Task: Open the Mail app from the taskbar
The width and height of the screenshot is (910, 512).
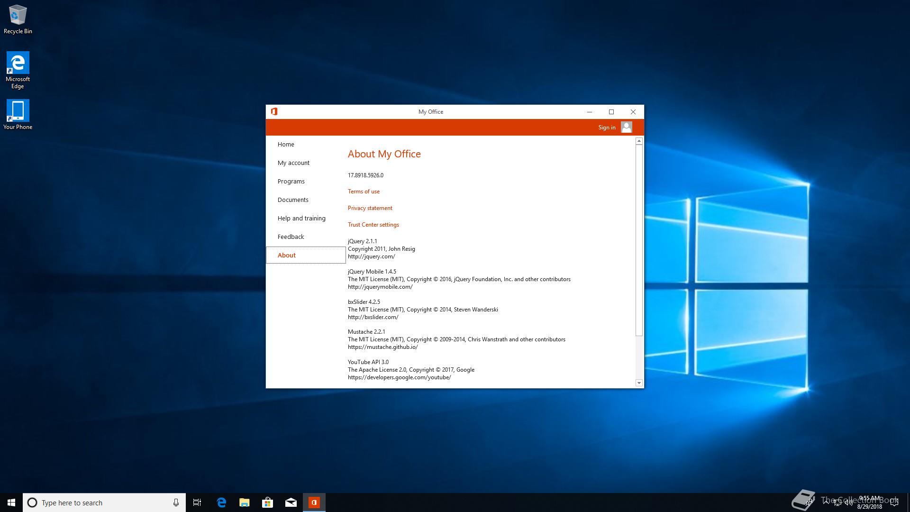Action: coord(291,503)
